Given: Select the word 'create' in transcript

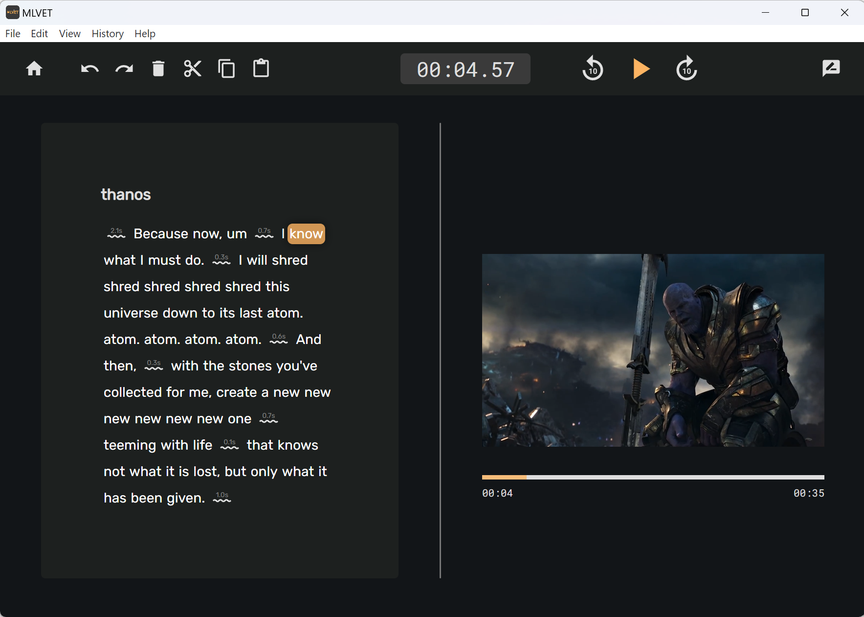Looking at the screenshot, I should point(237,392).
